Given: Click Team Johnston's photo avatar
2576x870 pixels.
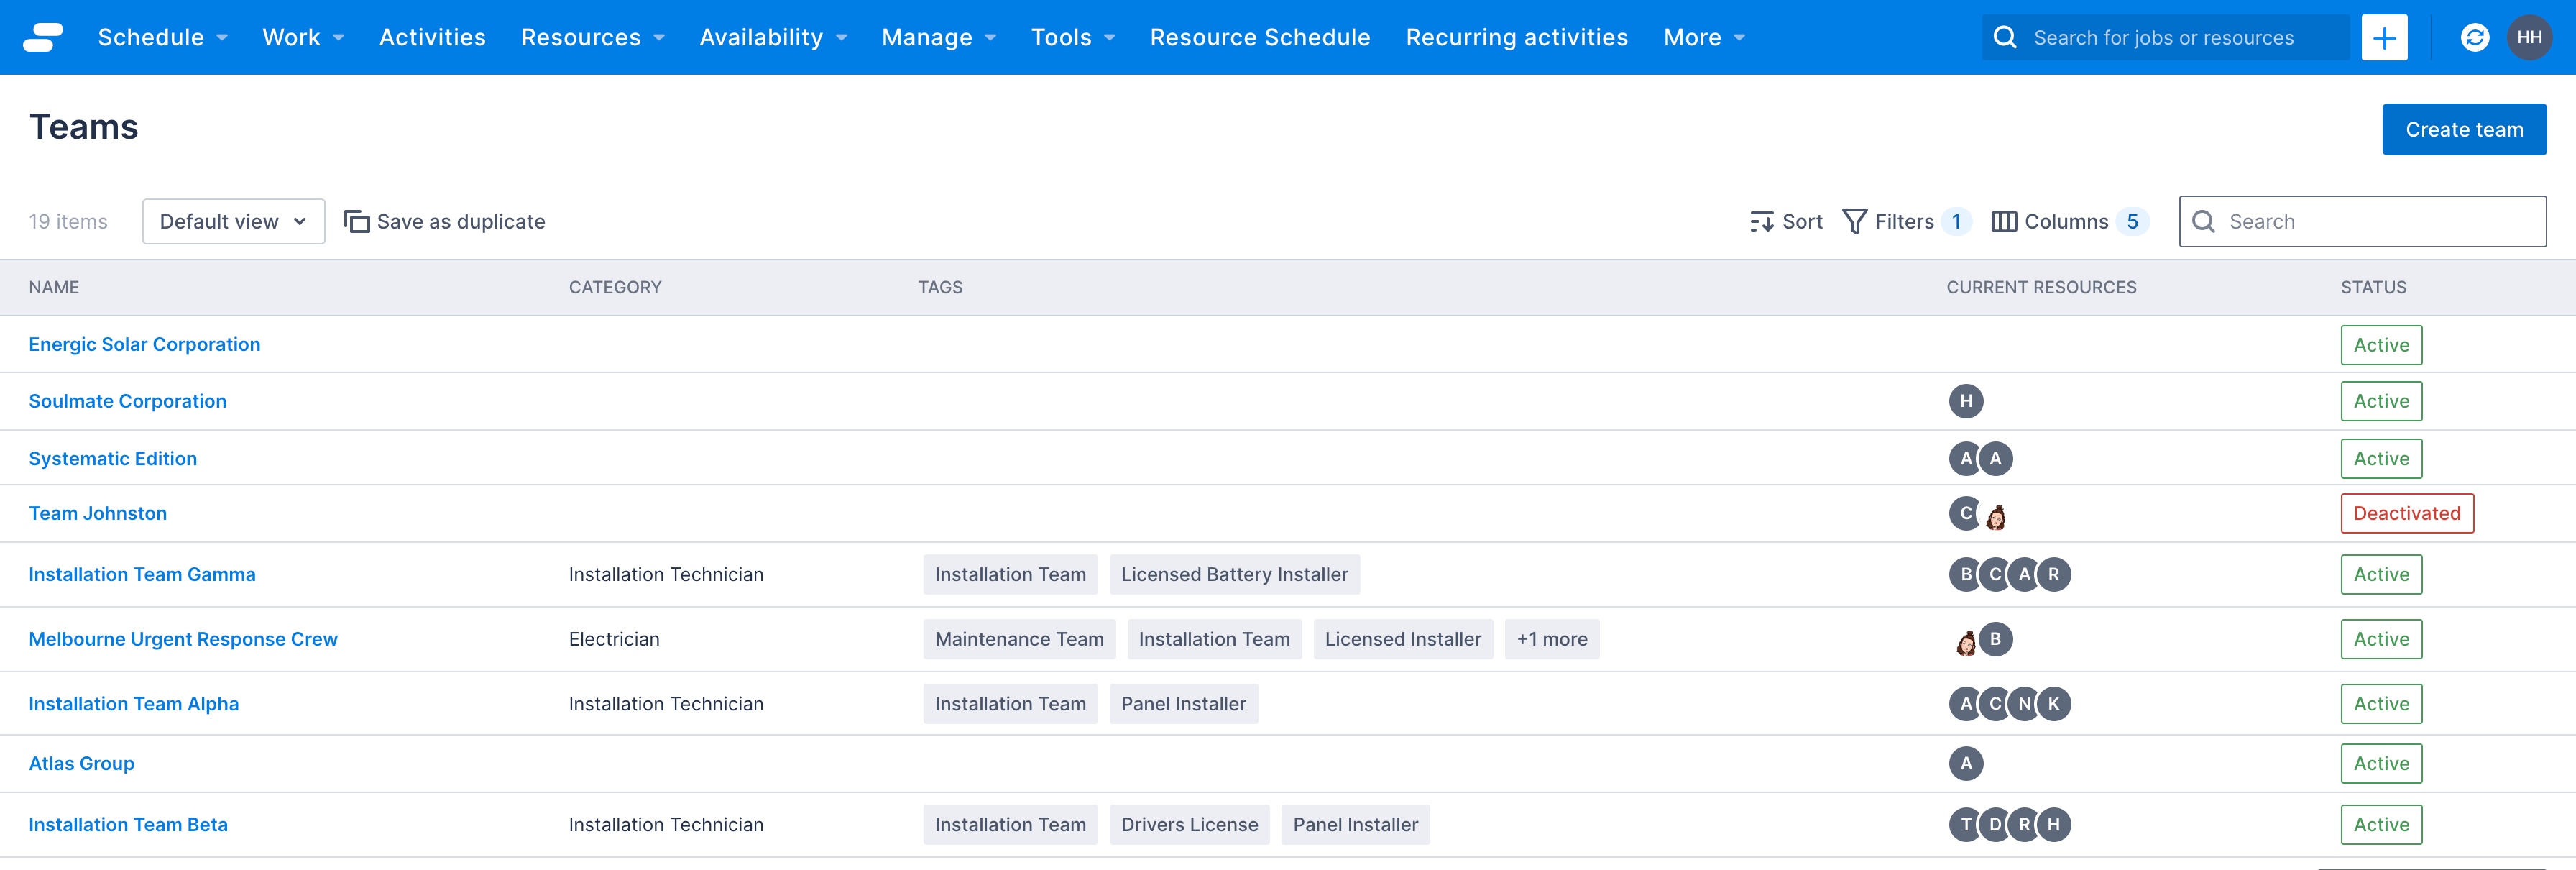Looking at the screenshot, I should pyautogui.click(x=1996, y=516).
